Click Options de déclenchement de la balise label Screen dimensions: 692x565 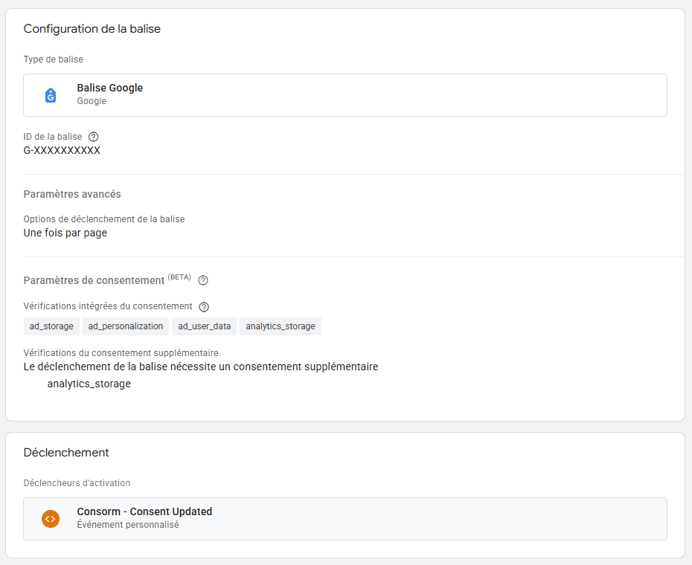point(104,219)
